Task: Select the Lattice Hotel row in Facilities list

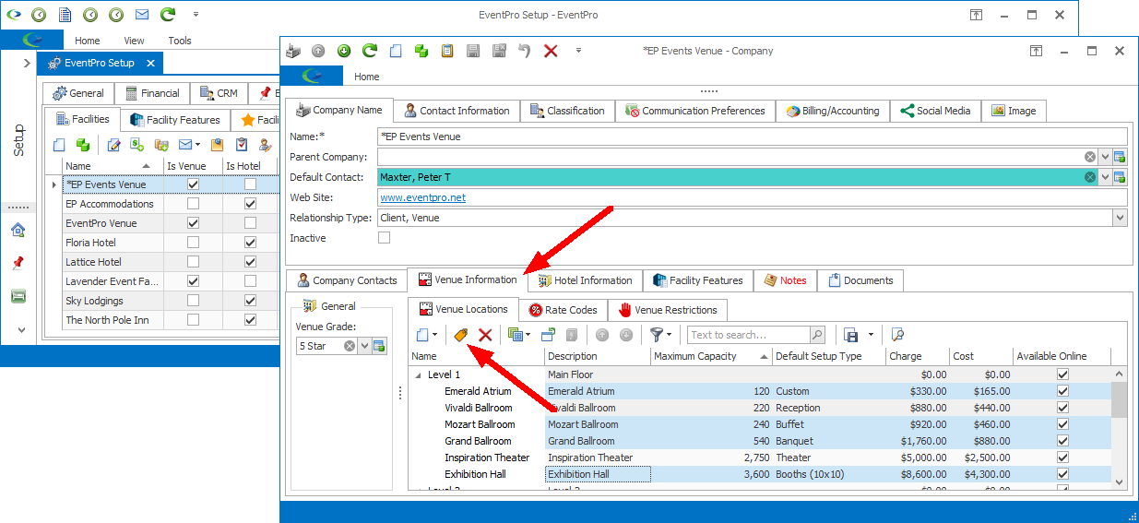Action: (170, 262)
